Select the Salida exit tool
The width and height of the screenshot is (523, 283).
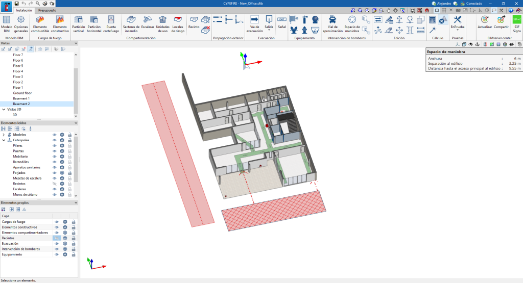click(x=269, y=22)
